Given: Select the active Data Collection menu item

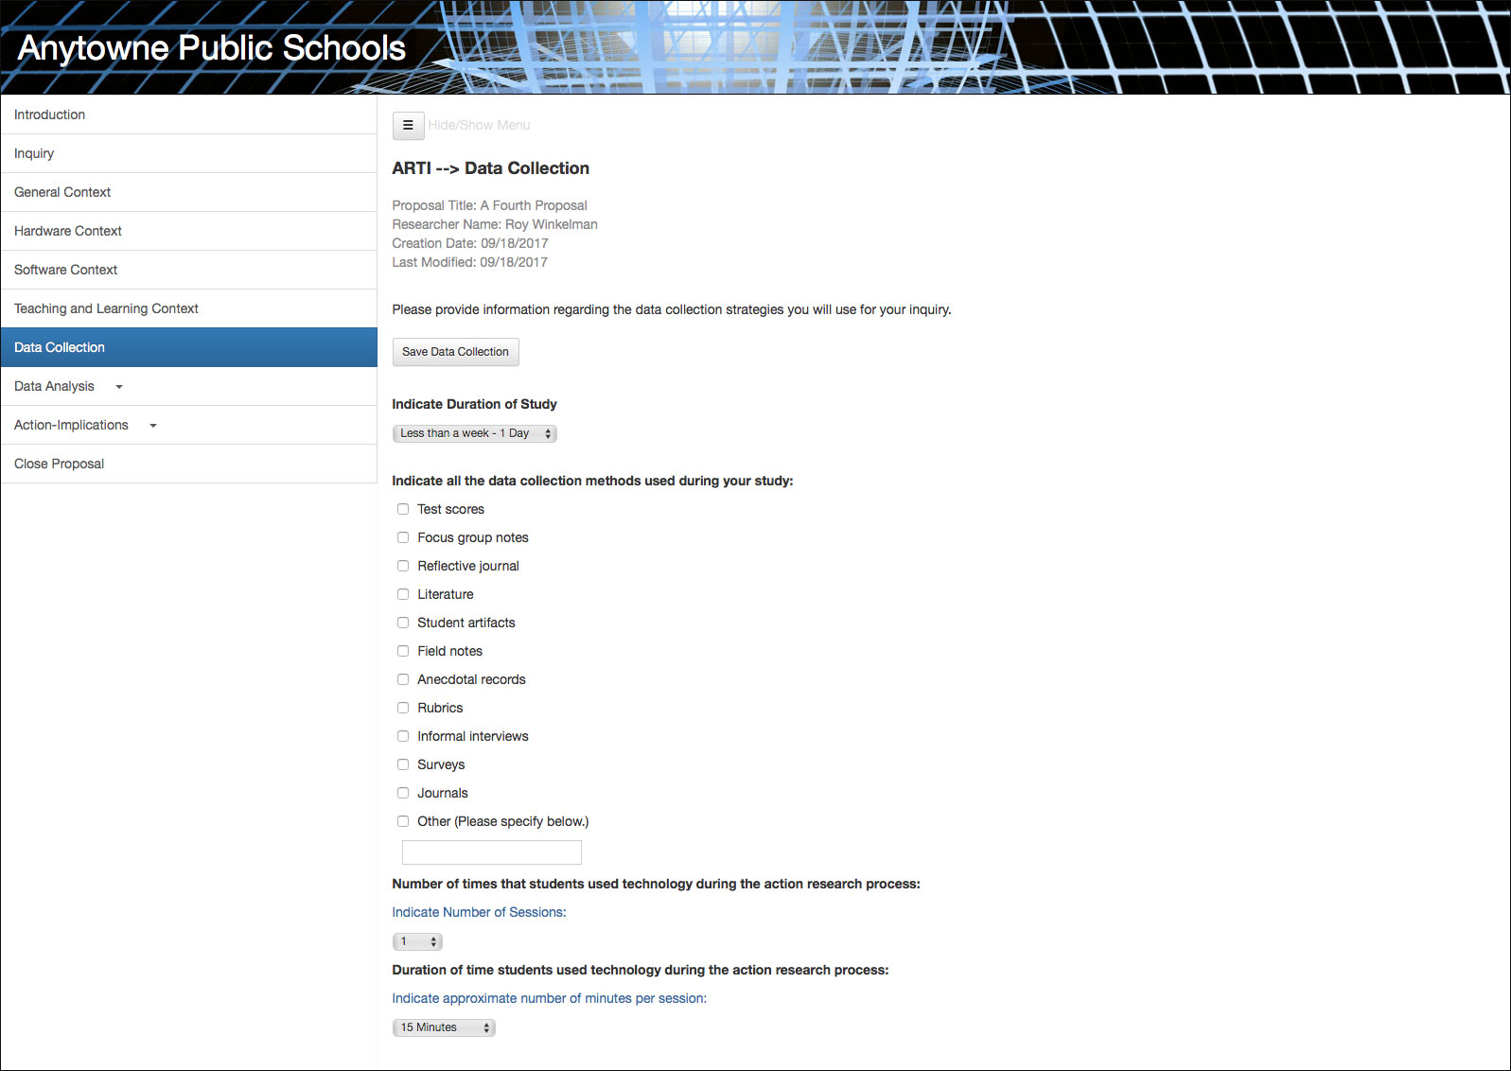Looking at the screenshot, I should (x=189, y=347).
